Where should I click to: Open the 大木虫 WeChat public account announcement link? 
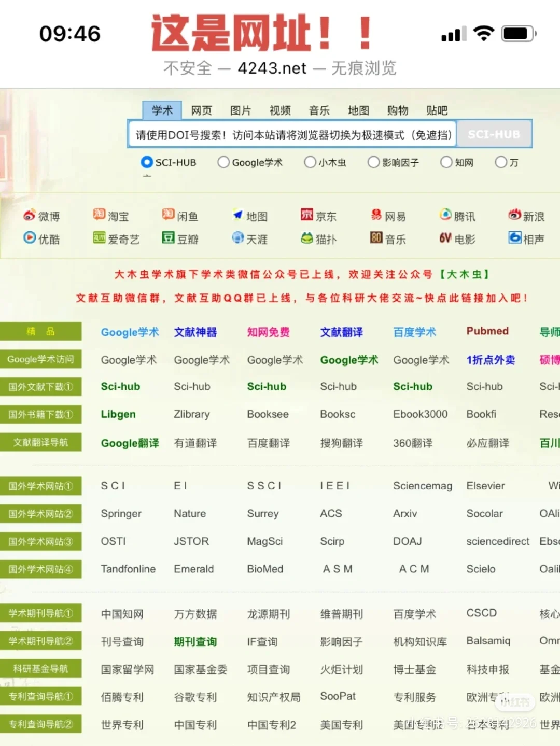pos(302,274)
